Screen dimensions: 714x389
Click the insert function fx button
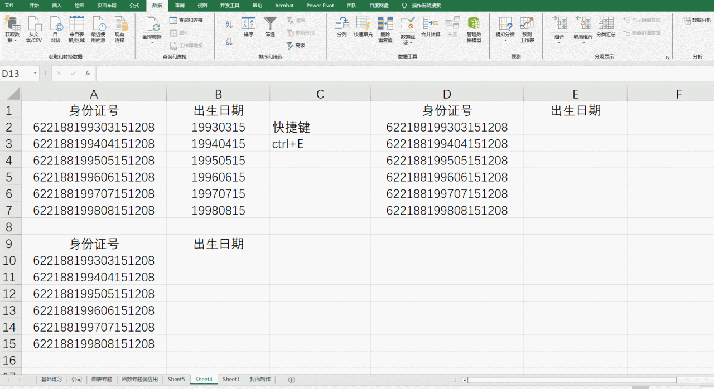point(88,74)
